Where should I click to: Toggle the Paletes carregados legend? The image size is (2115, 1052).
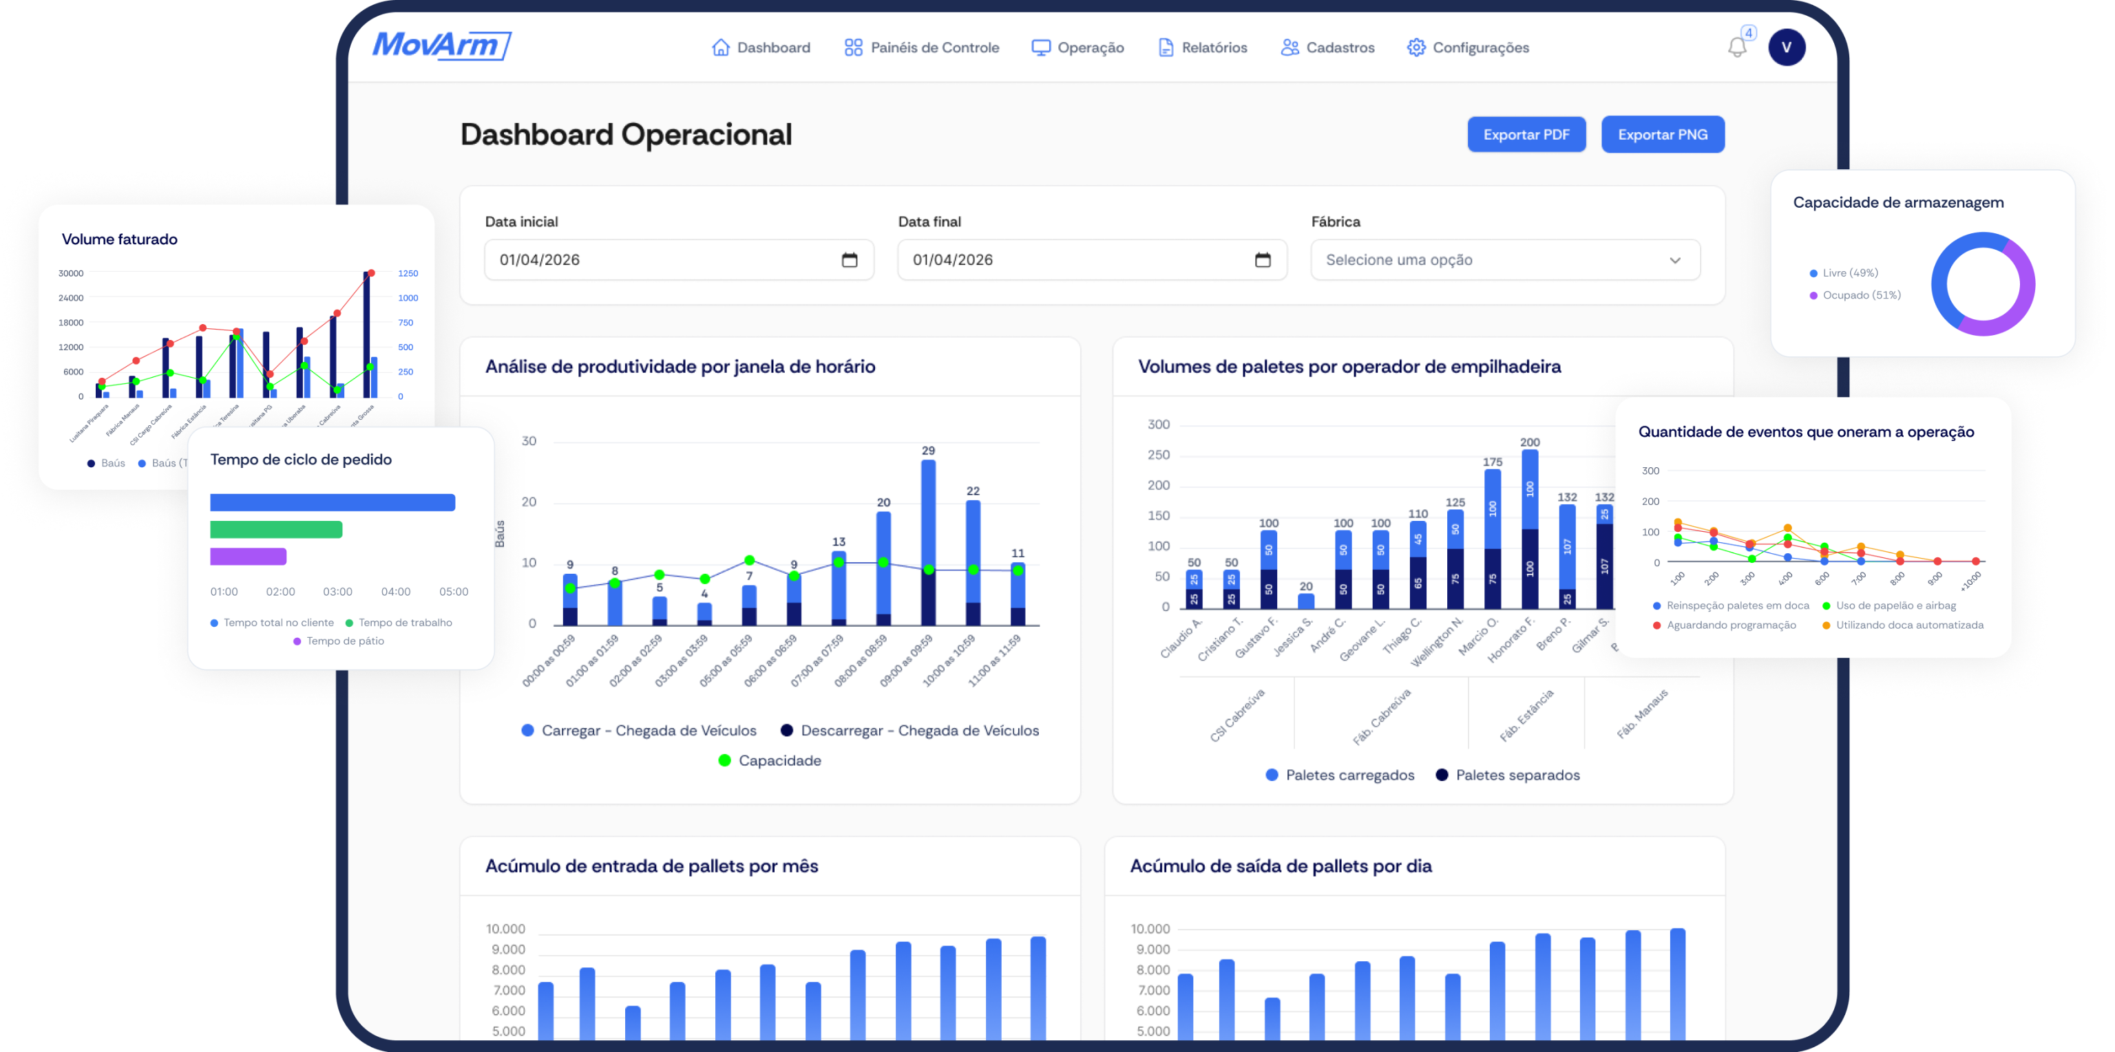[x=1340, y=775]
